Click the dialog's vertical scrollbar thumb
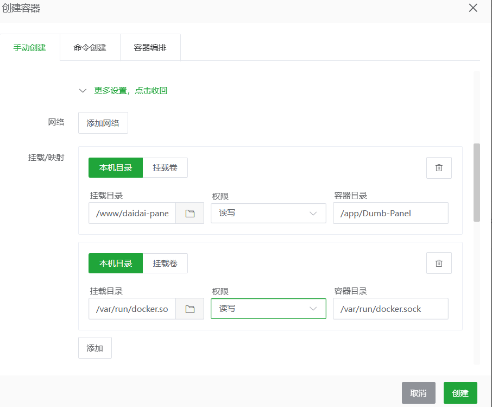The width and height of the screenshot is (492, 407). click(x=477, y=182)
